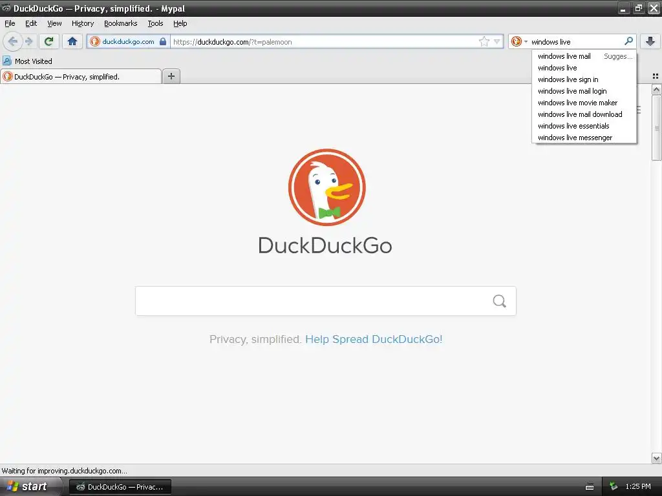Open the Most Visited bookmarks folder
This screenshot has width=662, height=496.
click(x=27, y=61)
